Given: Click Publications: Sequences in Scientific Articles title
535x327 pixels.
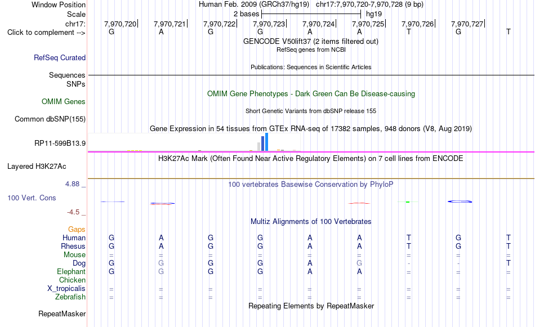Looking at the screenshot, I should [x=311, y=67].
